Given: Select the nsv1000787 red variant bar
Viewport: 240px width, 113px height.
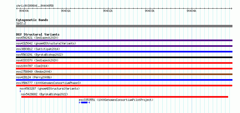Looking at the screenshot, I should (124, 69).
